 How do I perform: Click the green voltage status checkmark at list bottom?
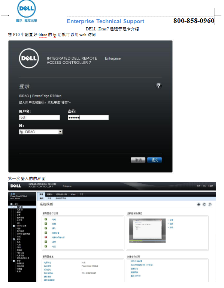click(46, 246)
